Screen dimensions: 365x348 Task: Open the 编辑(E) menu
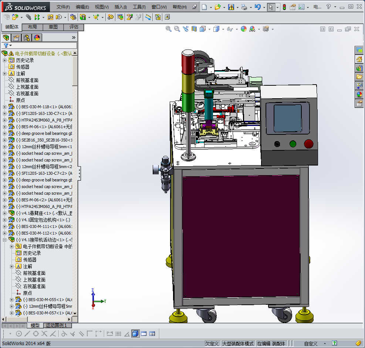[82, 7]
